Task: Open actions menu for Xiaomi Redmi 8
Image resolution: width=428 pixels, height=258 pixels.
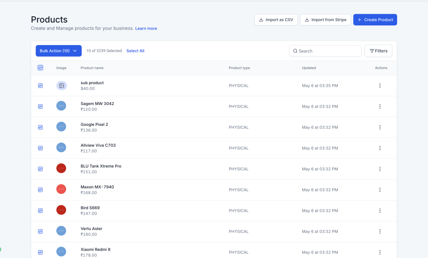Action: pyautogui.click(x=380, y=252)
